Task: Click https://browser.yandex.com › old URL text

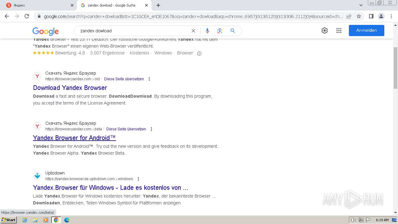Action: point(72,79)
